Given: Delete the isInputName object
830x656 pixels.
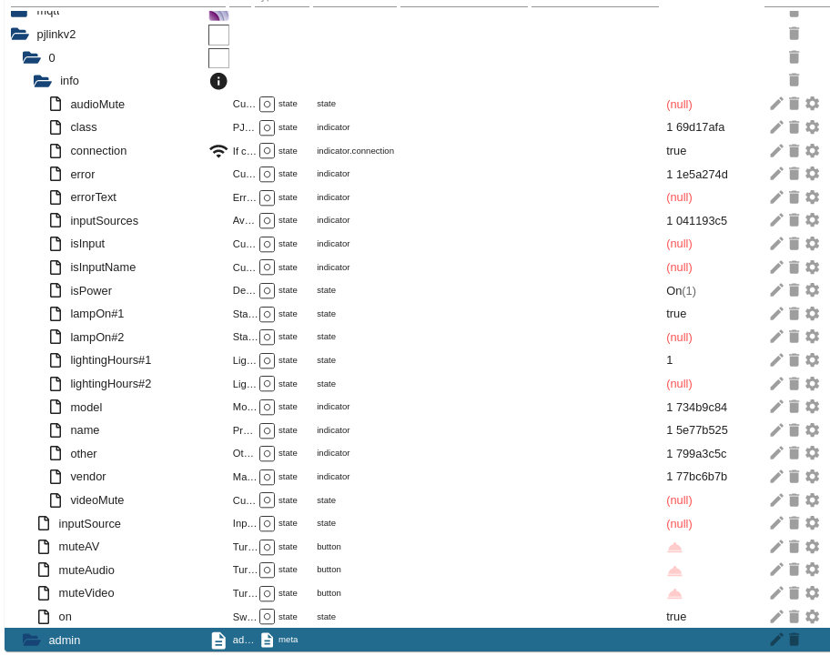Looking at the screenshot, I should tap(794, 267).
